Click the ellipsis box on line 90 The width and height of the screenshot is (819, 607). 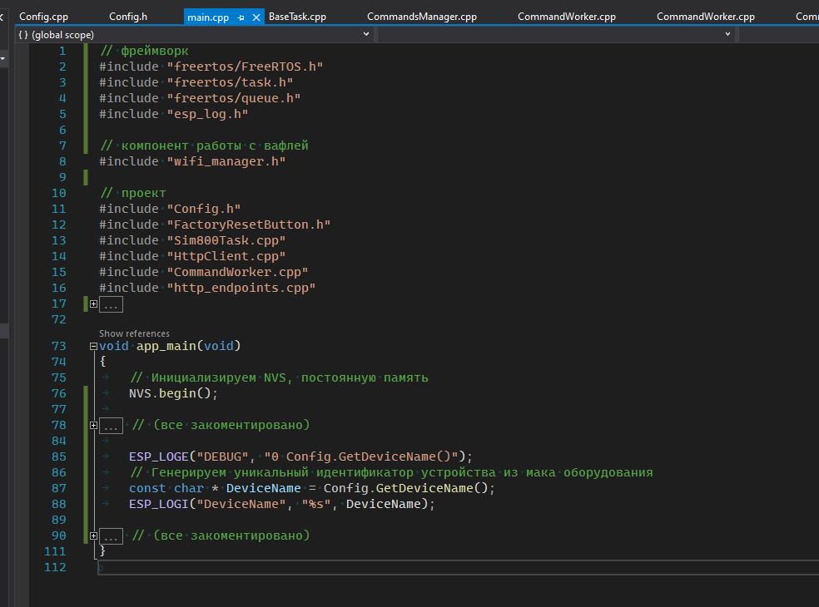point(112,536)
